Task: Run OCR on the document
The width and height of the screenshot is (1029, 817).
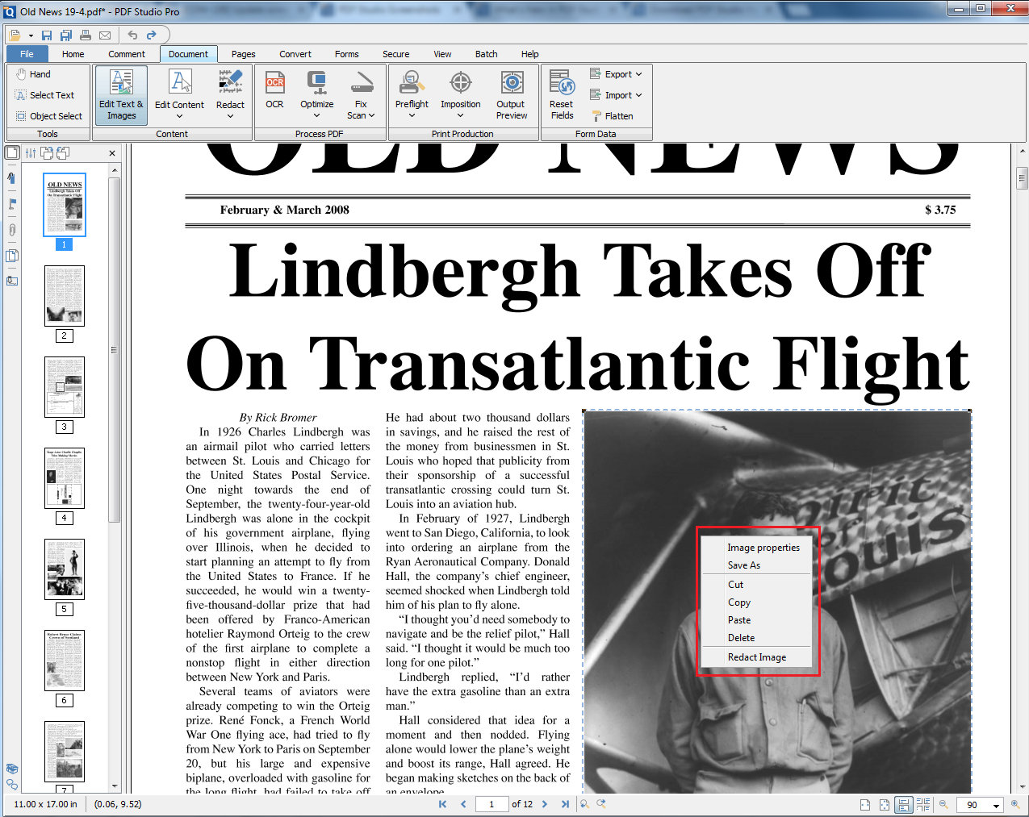Action: pyautogui.click(x=274, y=90)
